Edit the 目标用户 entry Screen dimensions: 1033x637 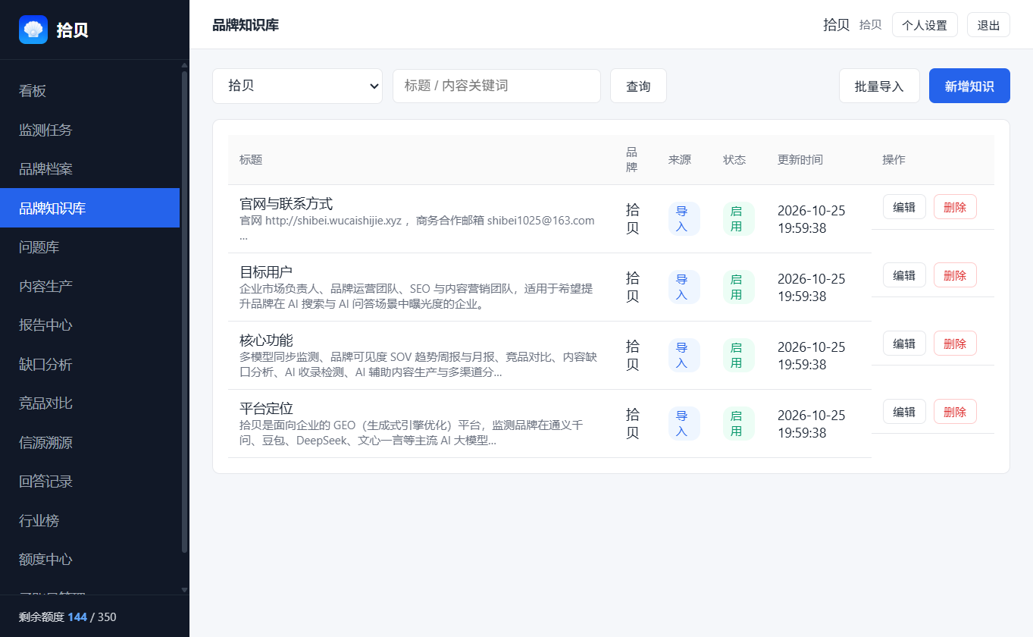click(904, 275)
